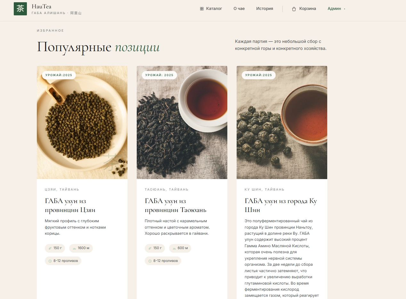Image resolution: width=406 pixels, height=299 pixels.
Task: Click the clock icon on Таоюань card's 8-12 проливов chip
Action: (x=150, y=261)
